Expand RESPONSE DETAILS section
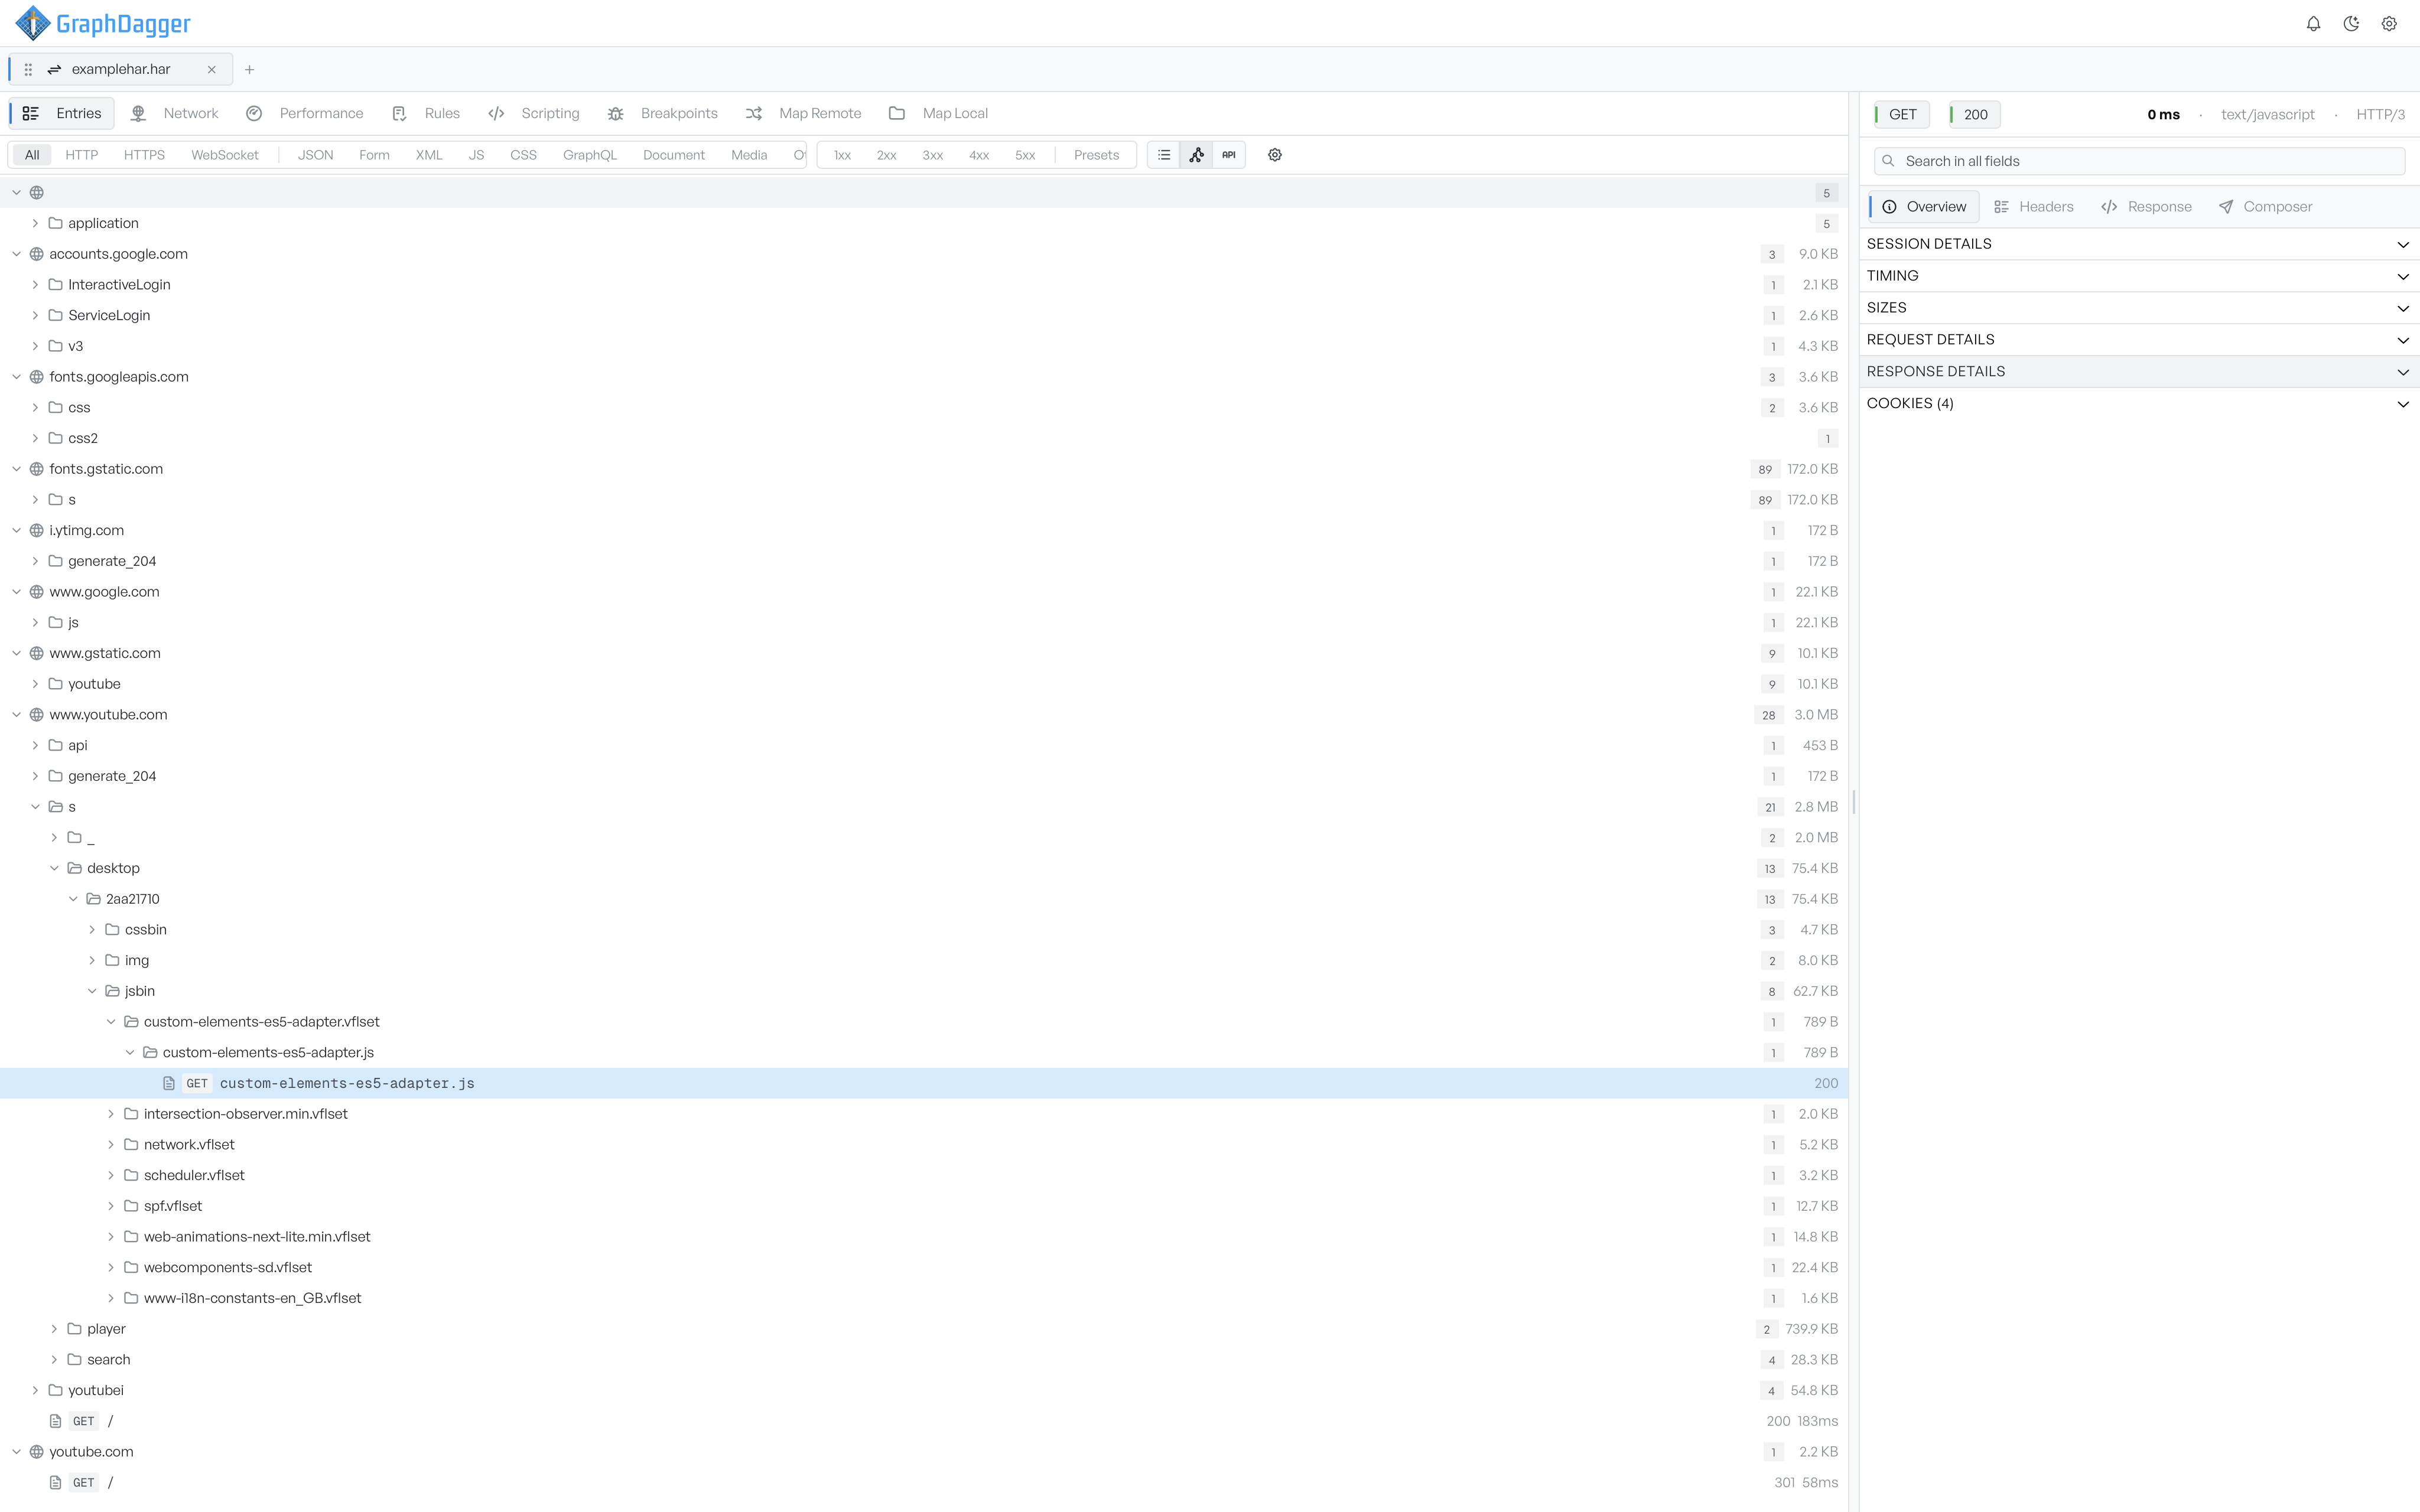The image size is (2420, 1512). pos(2139,372)
